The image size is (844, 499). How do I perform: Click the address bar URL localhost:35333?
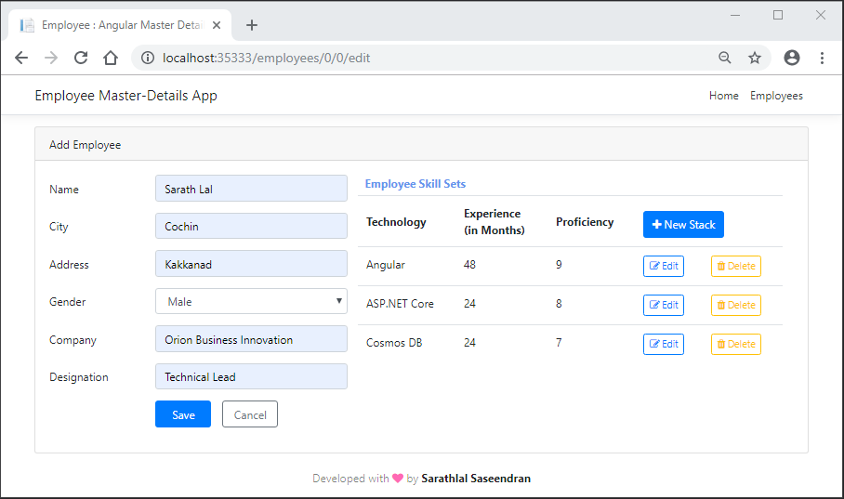(266, 58)
